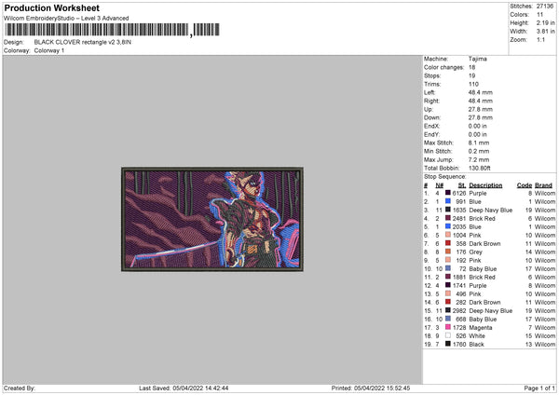Click the embroidered Black Clover design preview
Viewport: 559px width, 395px height.
coord(212,219)
